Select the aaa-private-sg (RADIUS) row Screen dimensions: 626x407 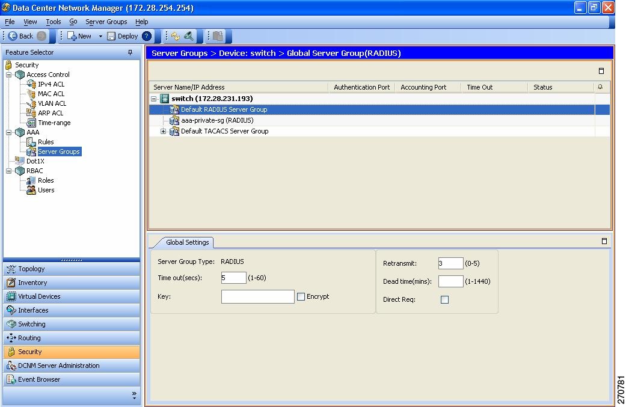click(x=217, y=120)
